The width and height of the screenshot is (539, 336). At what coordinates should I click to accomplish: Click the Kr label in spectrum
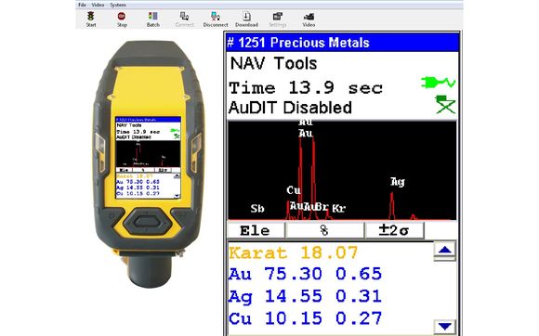pyautogui.click(x=339, y=208)
